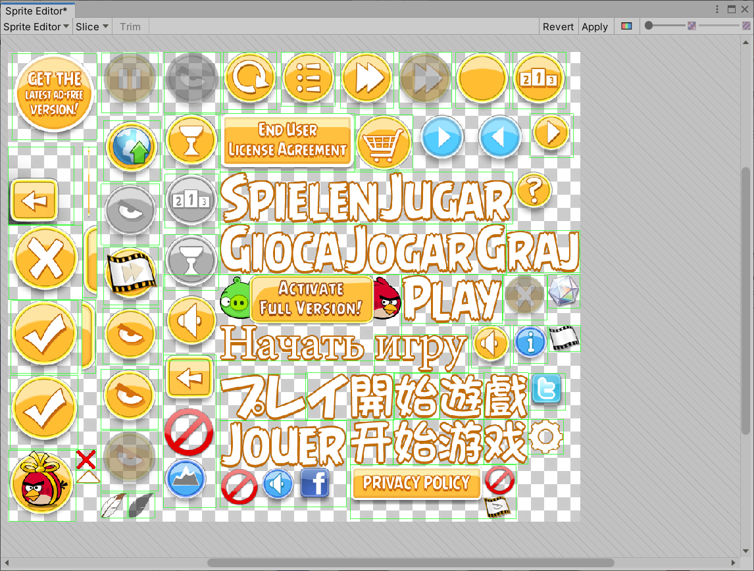Select the small orange right arrow sprite
Viewport: 754px width, 571px height.
point(551,133)
